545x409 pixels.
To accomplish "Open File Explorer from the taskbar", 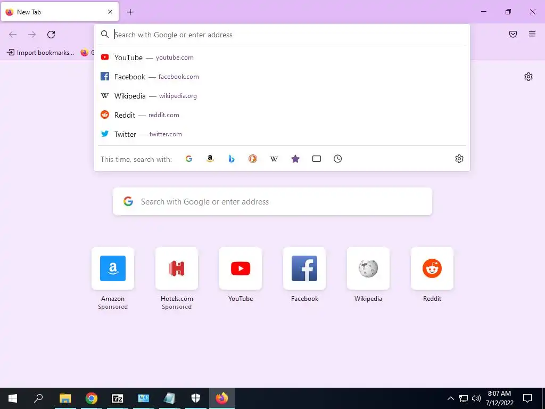I will (x=65, y=398).
